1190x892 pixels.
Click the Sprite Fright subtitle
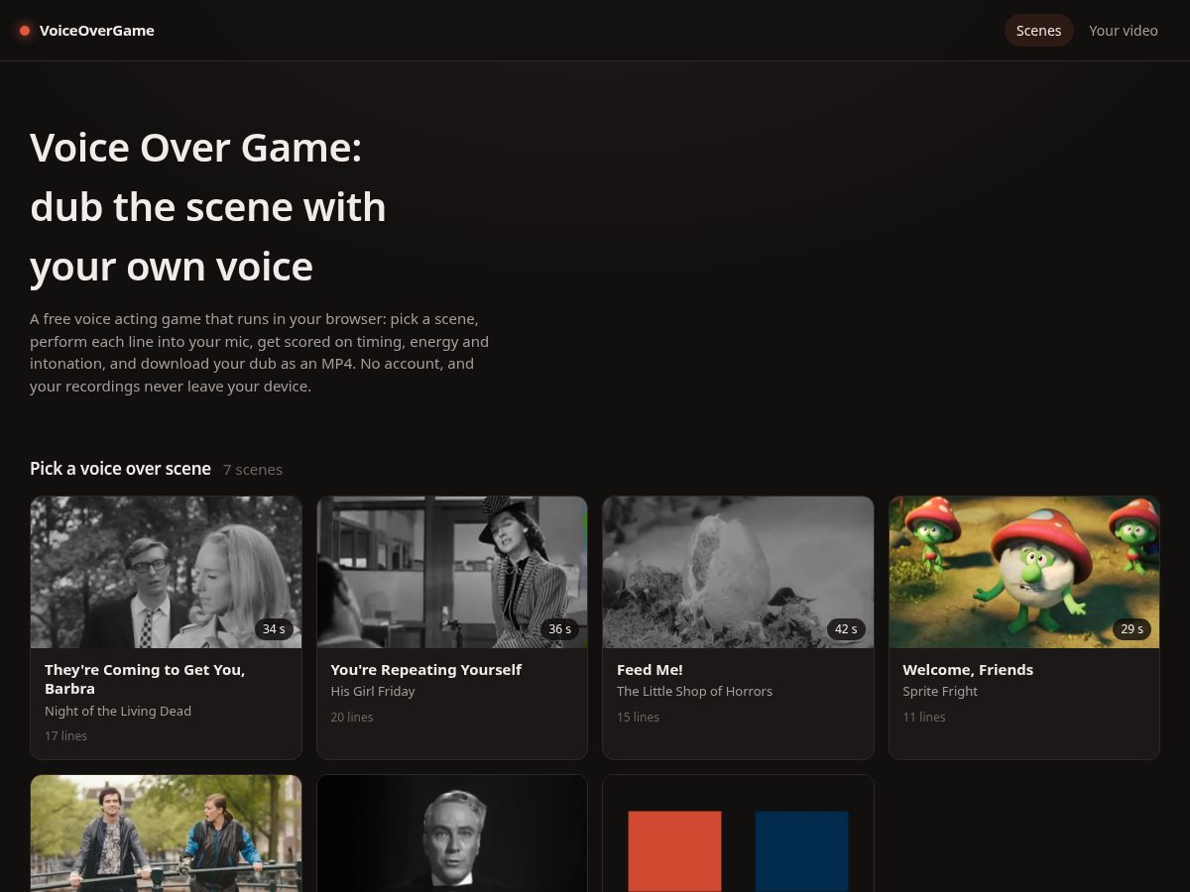point(940,691)
